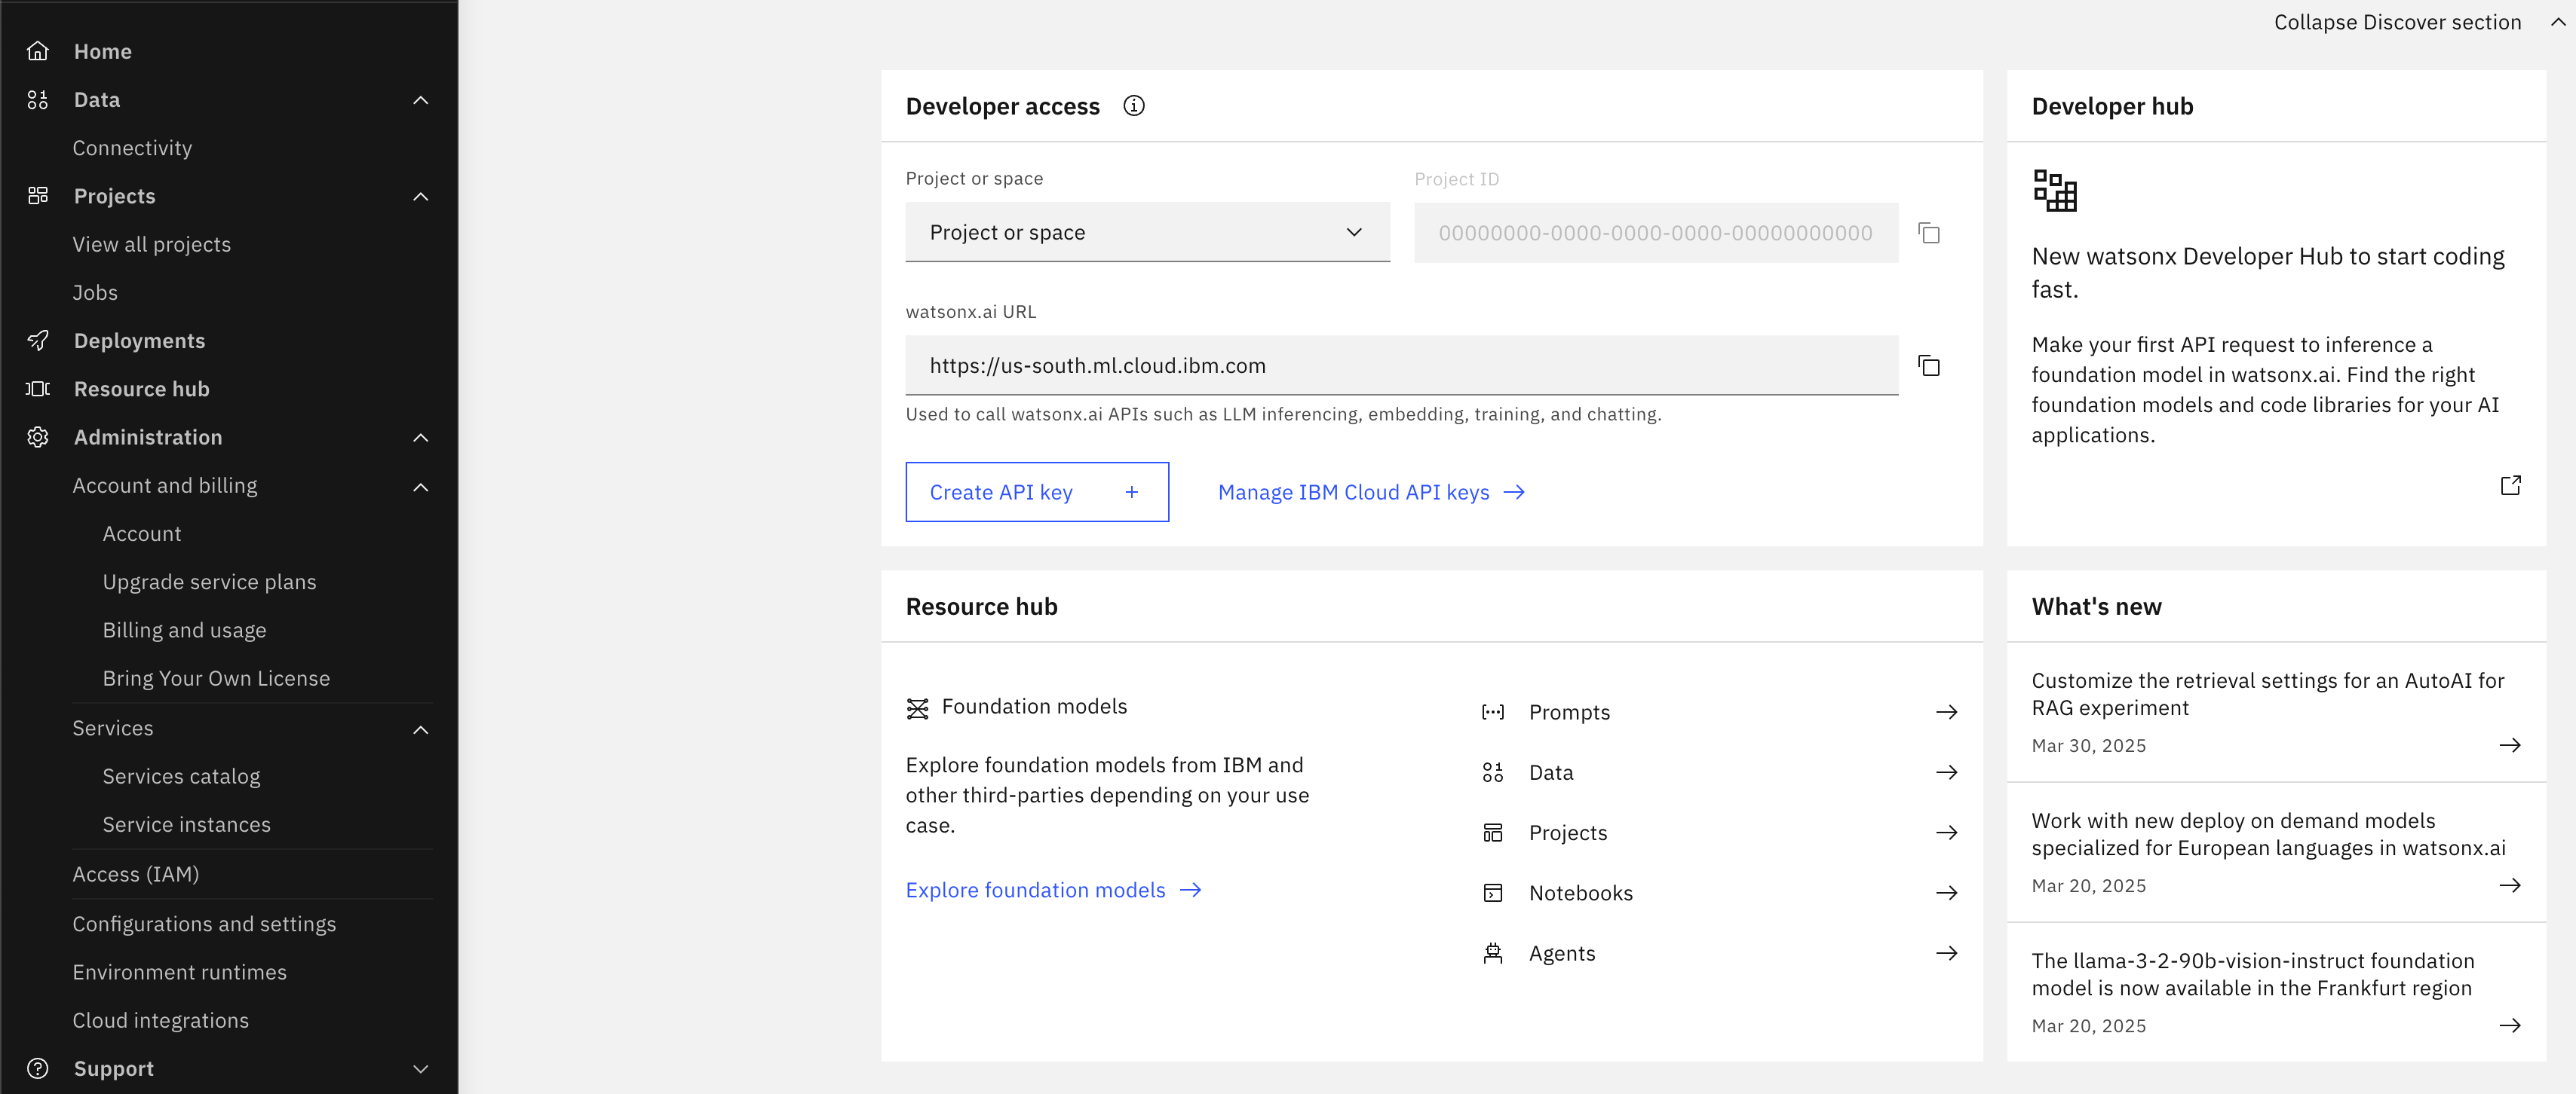Screen dimensions: 2576x1094
Task: Open Environment runtimes
Action: [179, 972]
